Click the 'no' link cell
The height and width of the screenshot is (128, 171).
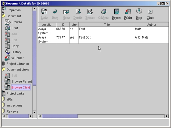(x=74, y=31)
